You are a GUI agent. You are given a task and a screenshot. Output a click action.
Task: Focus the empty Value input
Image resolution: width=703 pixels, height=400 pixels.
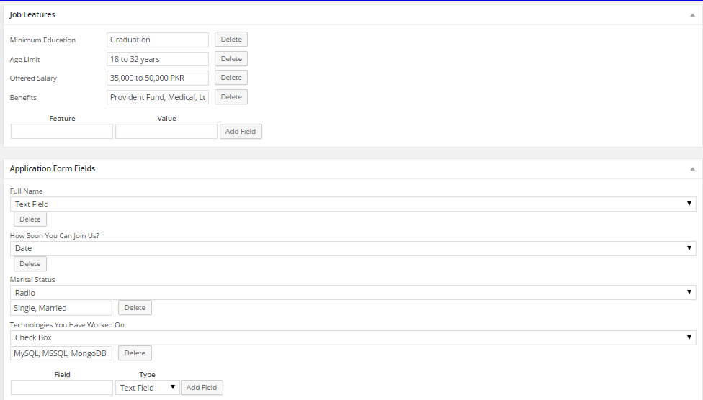point(166,131)
